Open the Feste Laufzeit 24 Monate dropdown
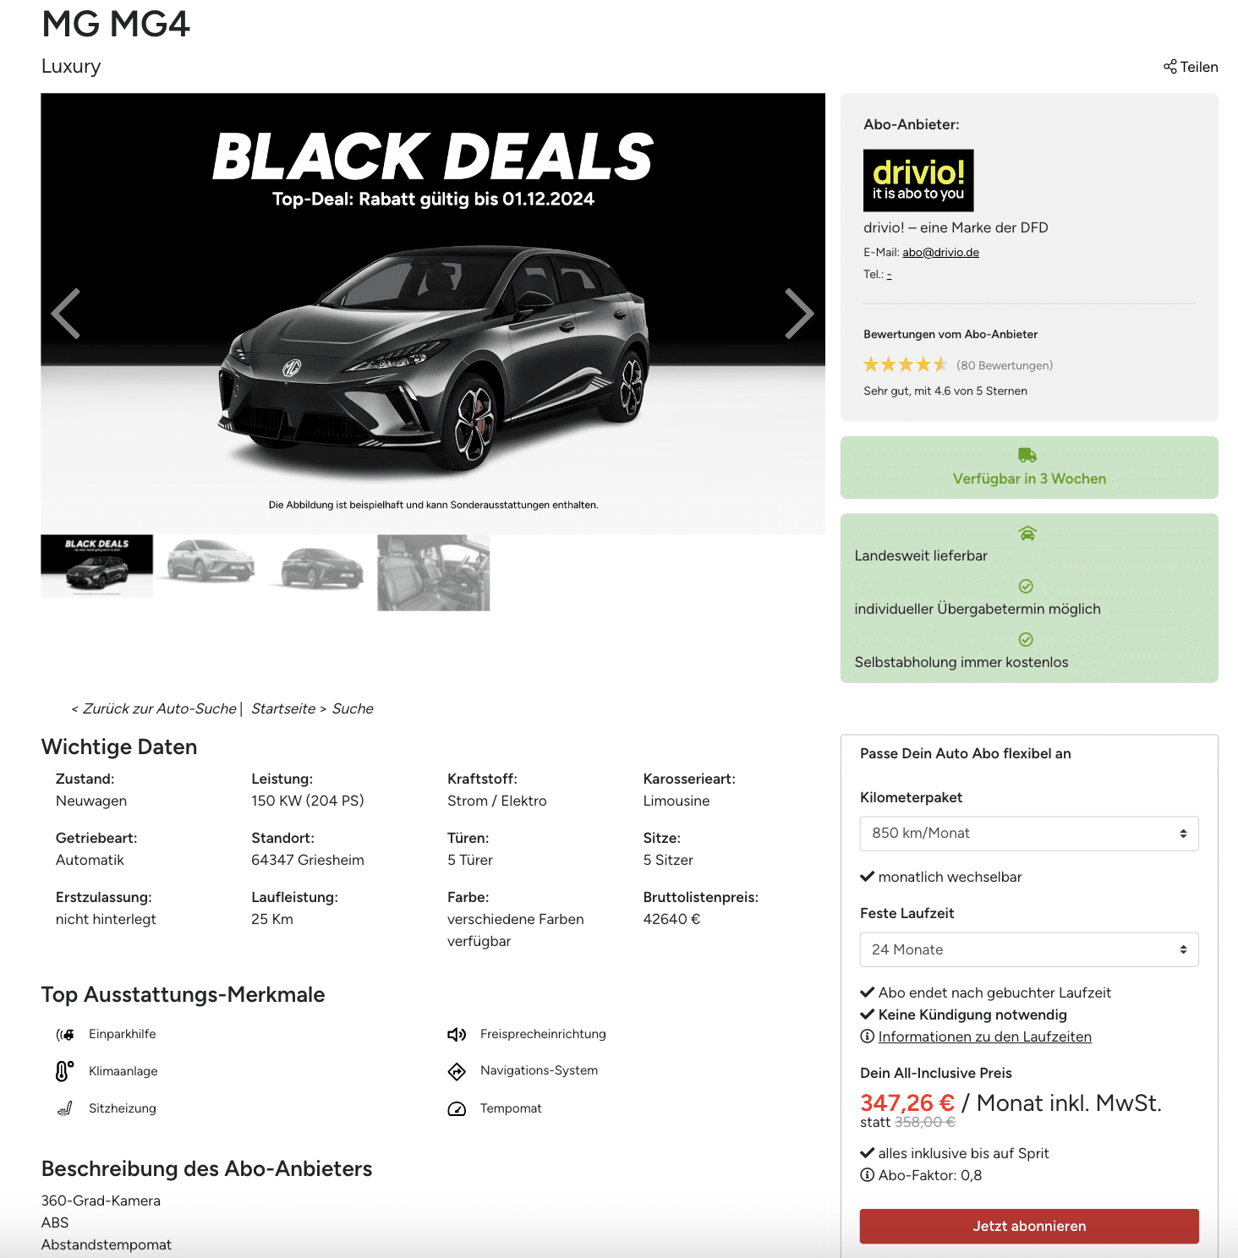 click(x=1029, y=949)
